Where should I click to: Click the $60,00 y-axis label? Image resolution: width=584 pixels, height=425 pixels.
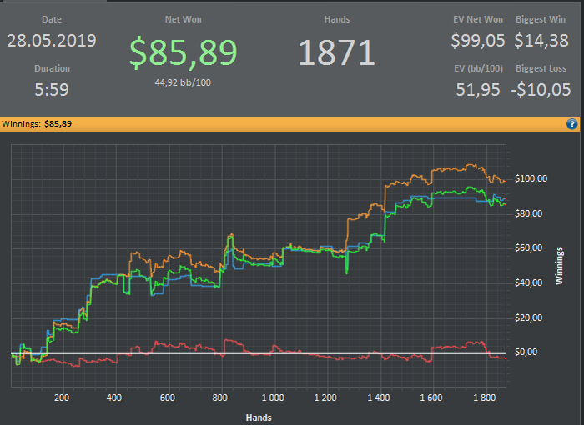528,247
